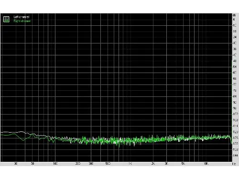Click the 2K frequency axis label
Viewport: 239px width, 179px height.
point(153,164)
